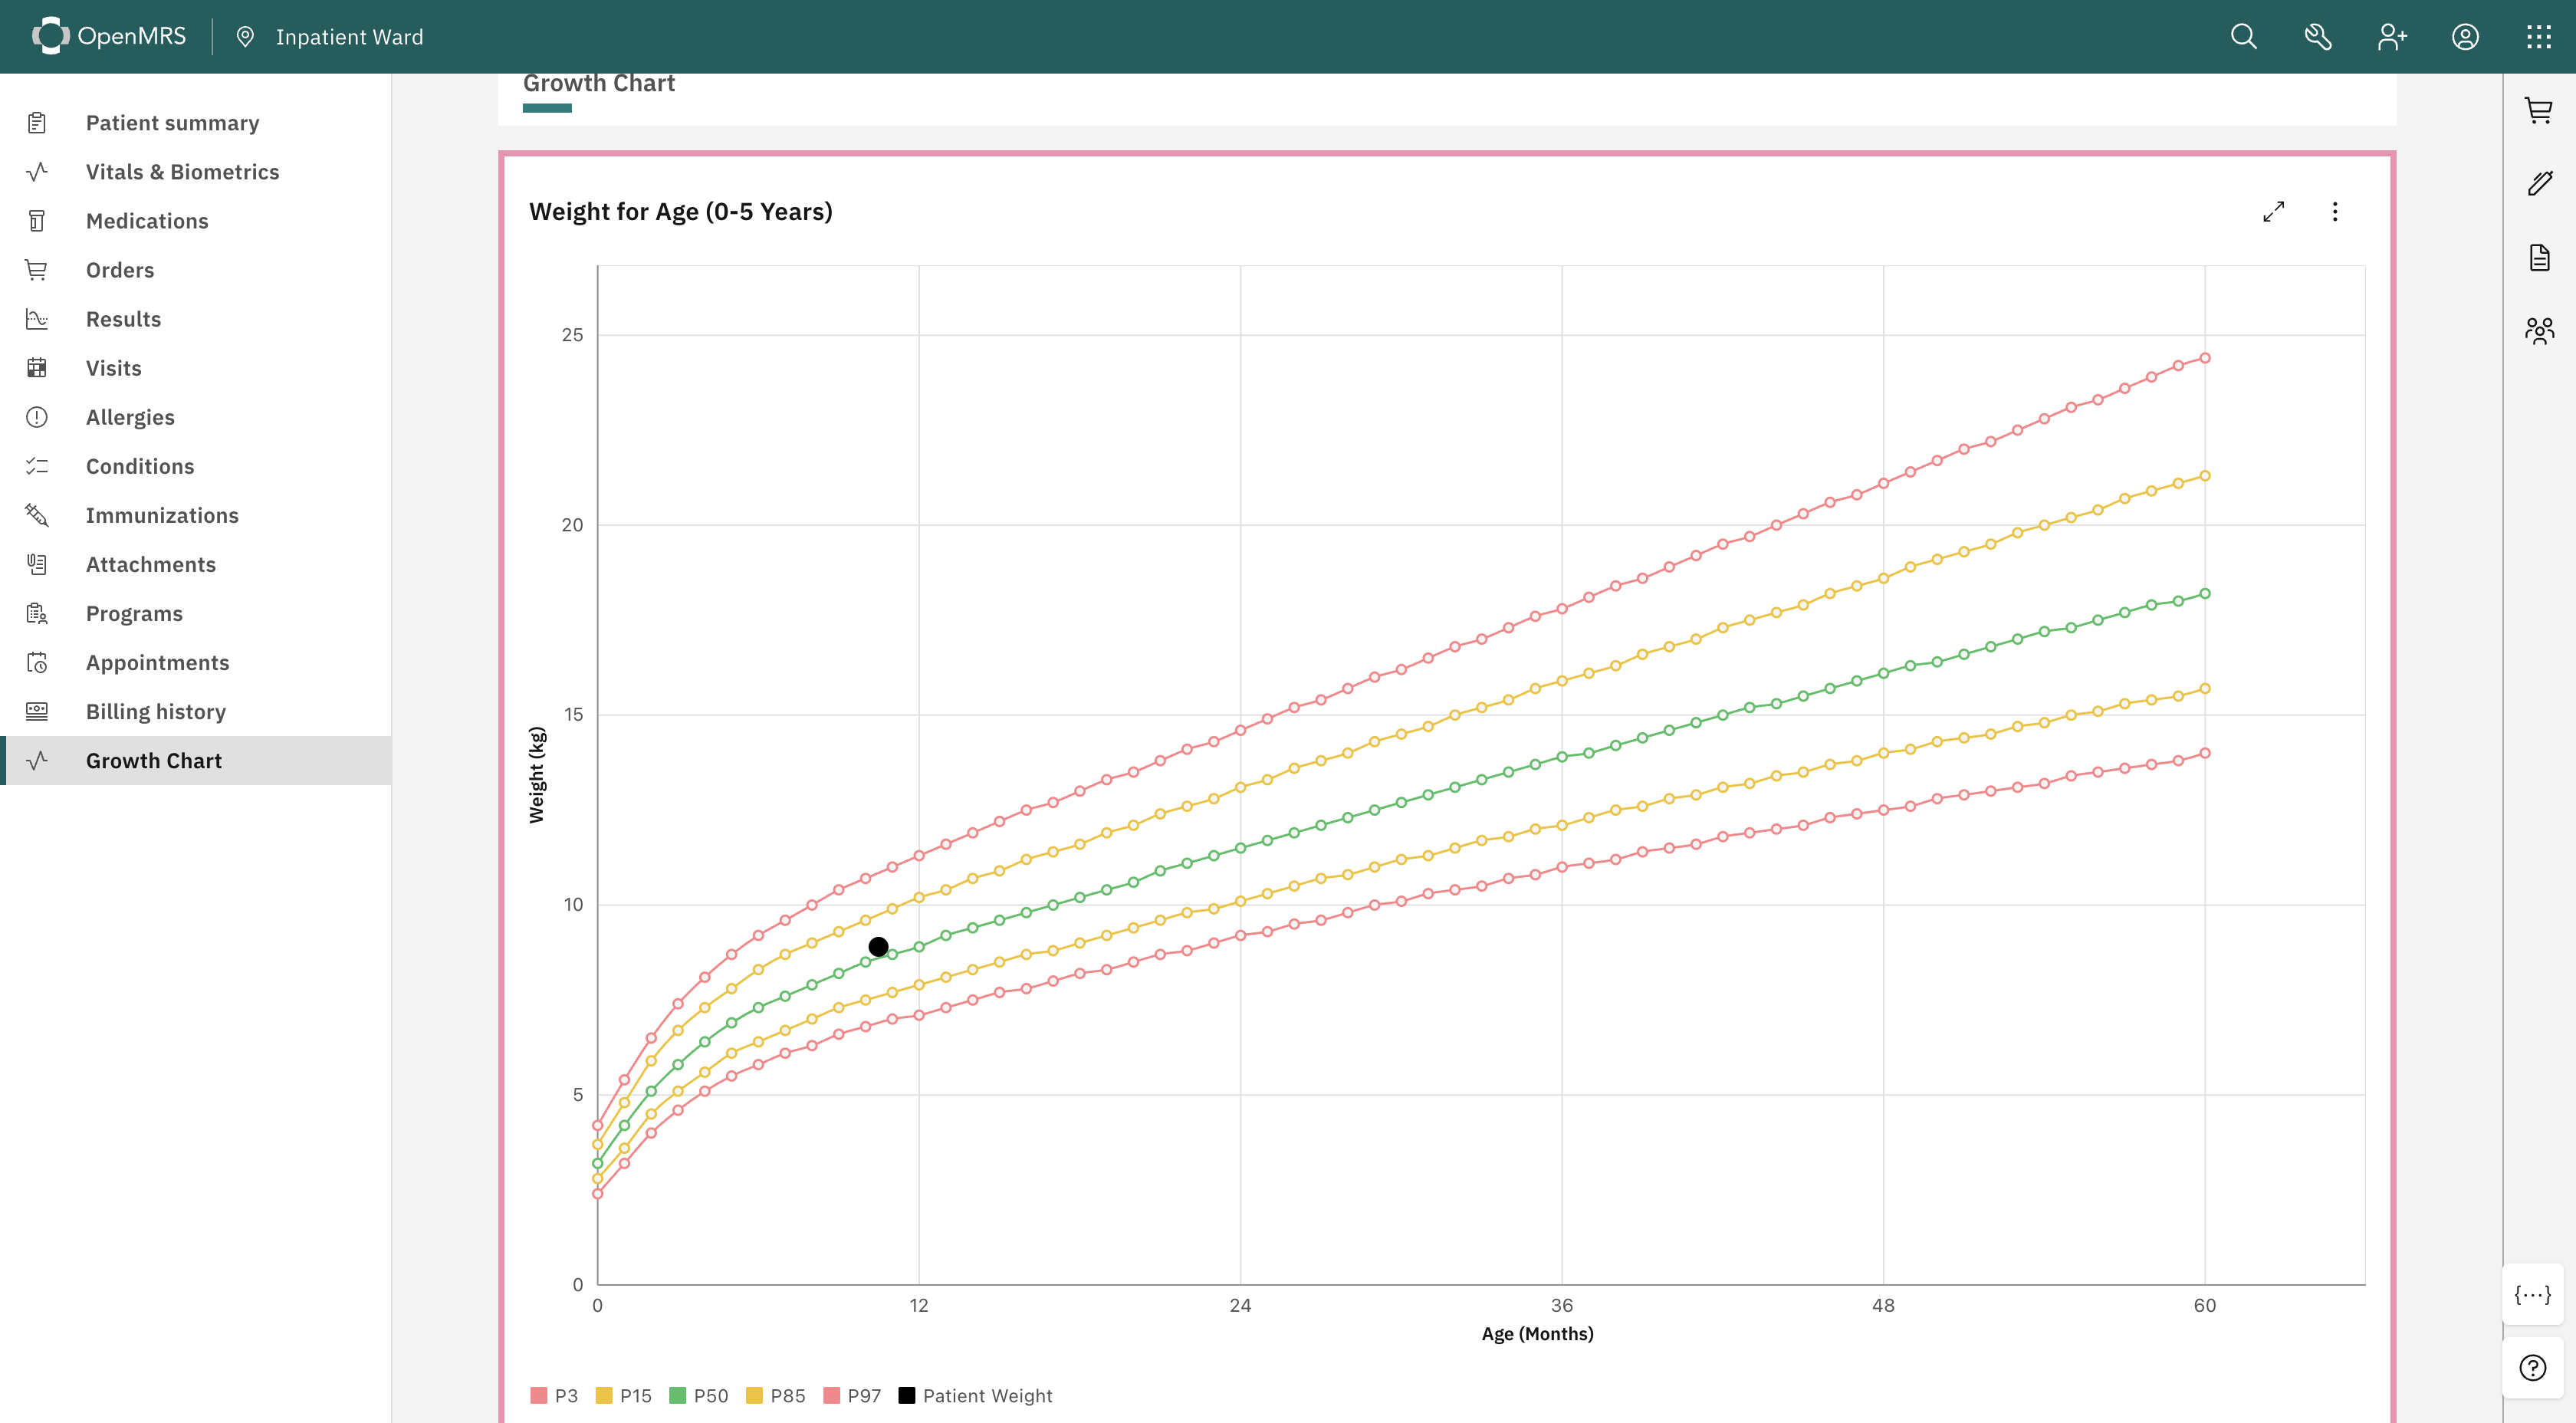The height and width of the screenshot is (1423, 2576).
Task: Open the patient search magnifier icon
Action: click(x=2243, y=37)
